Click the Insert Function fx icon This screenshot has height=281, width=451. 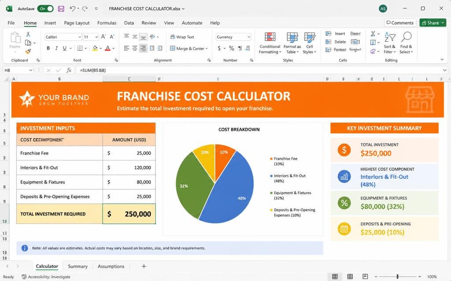coord(69,70)
